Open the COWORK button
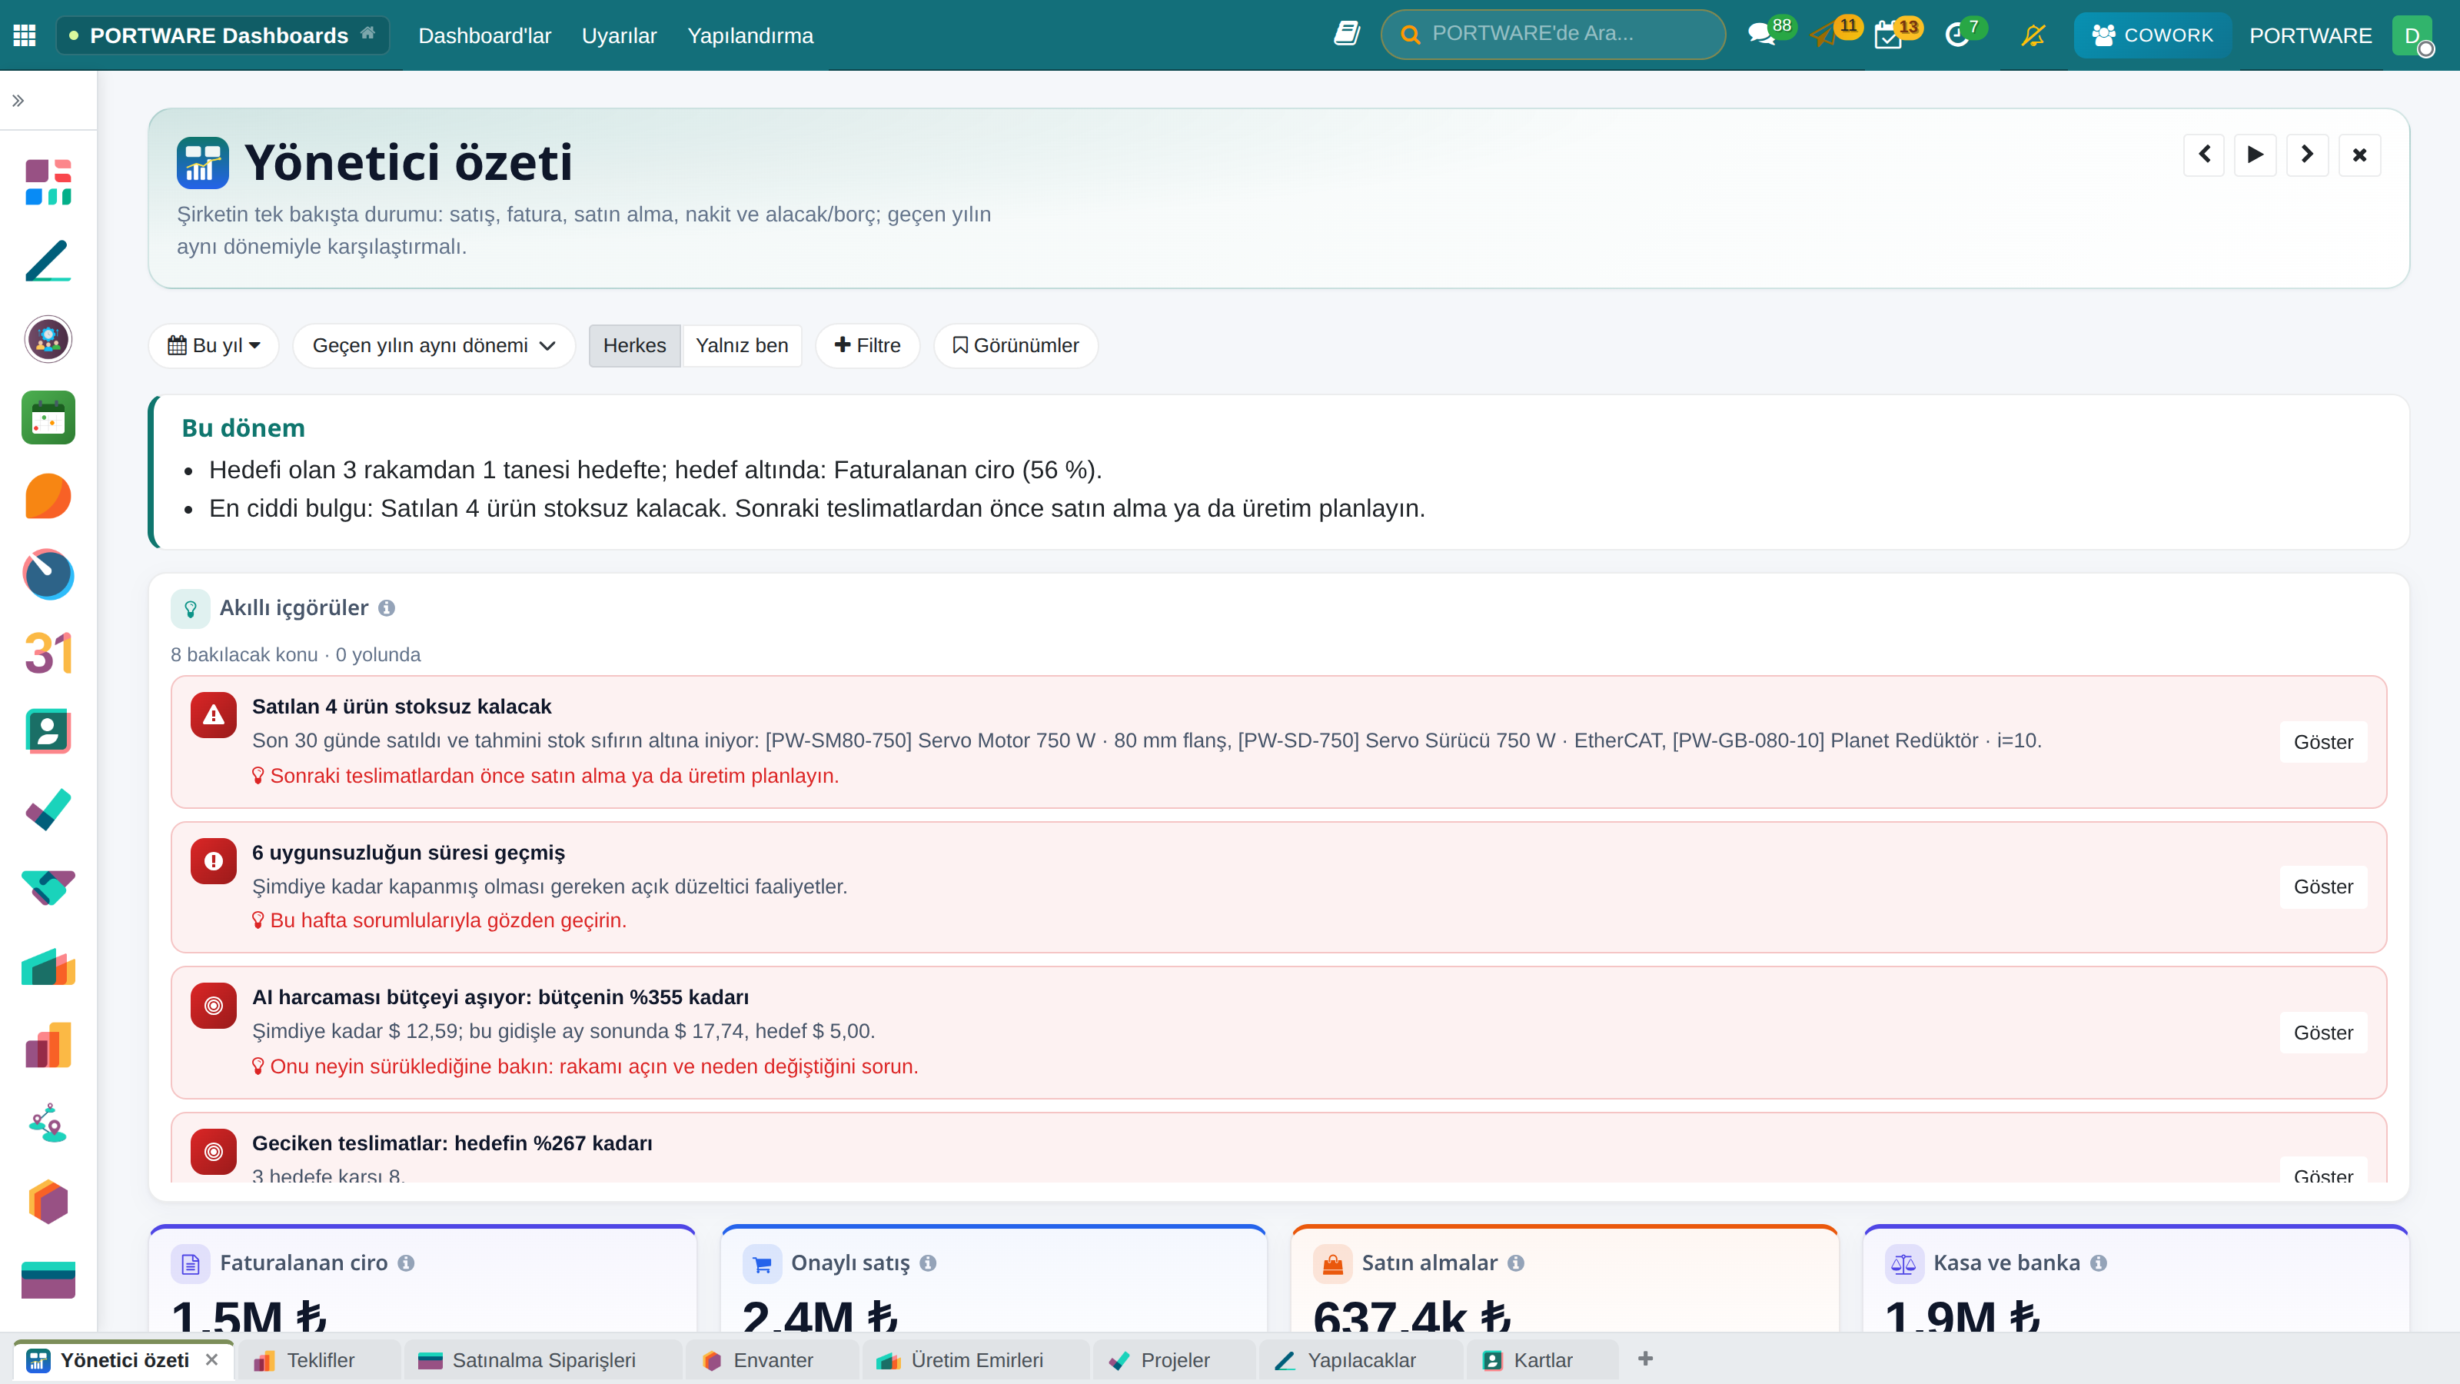The height and width of the screenshot is (1384, 2460). (x=2152, y=35)
